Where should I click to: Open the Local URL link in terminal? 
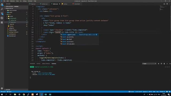point(45,73)
